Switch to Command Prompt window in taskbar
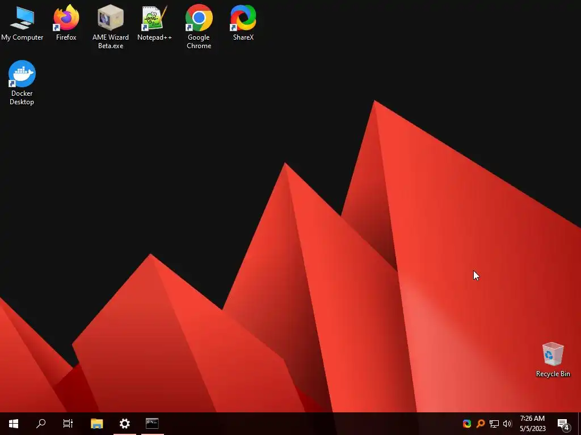The width and height of the screenshot is (581, 435). (152, 424)
